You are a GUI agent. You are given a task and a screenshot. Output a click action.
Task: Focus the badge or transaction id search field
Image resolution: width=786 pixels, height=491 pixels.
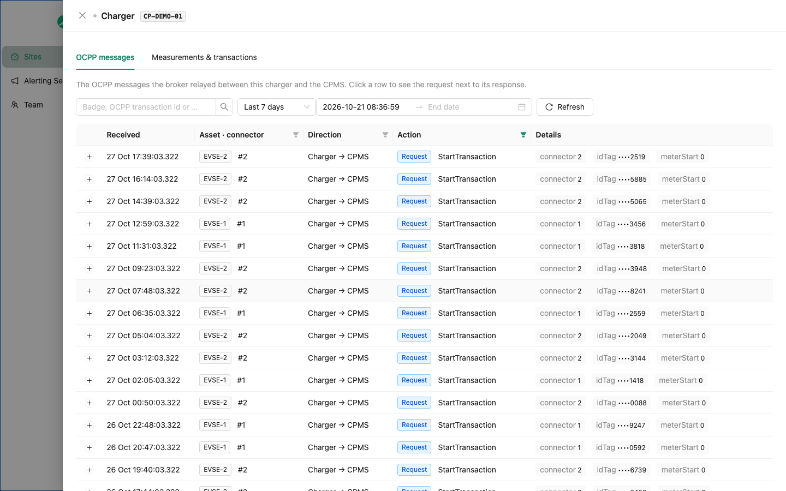(146, 107)
